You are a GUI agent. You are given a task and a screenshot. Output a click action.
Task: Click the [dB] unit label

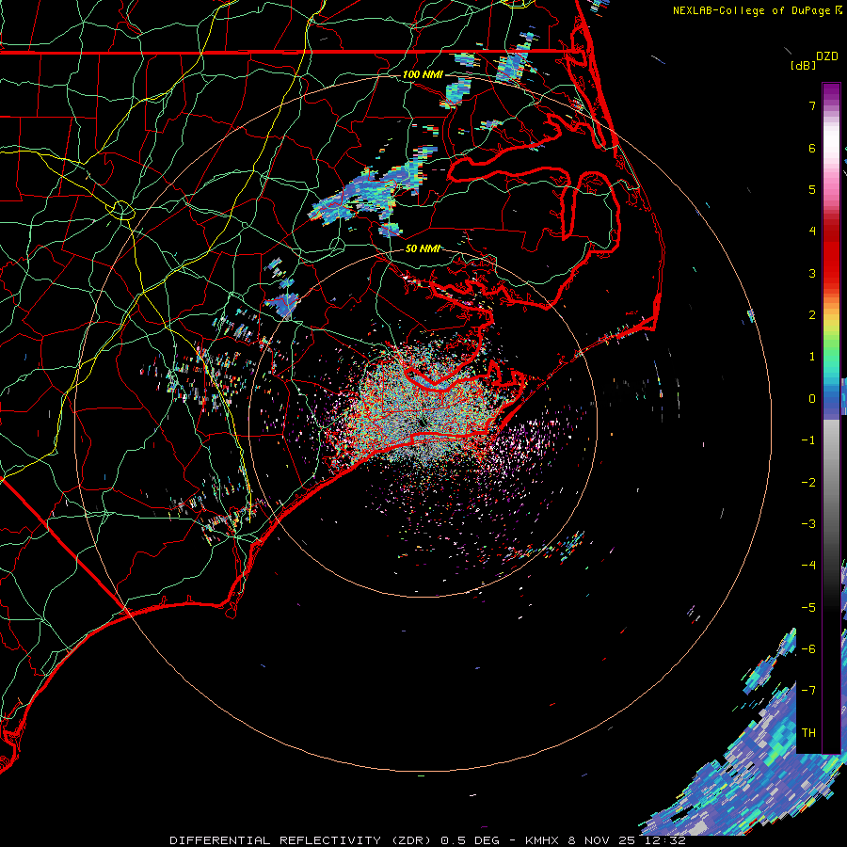[x=803, y=65]
